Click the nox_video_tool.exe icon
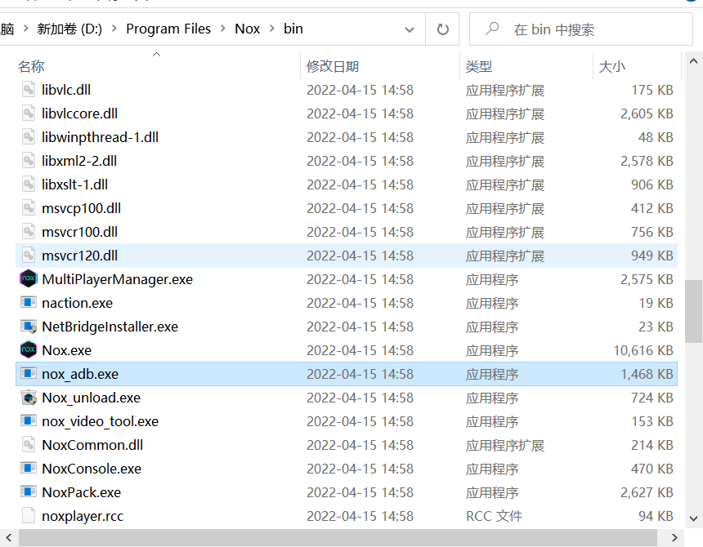Viewport: 703px width, 547px height. click(x=29, y=420)
